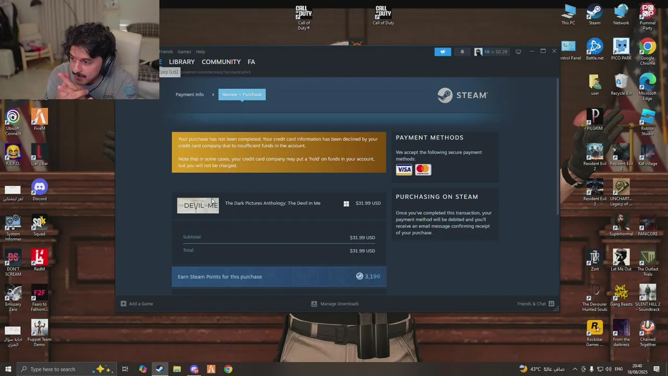The width and height of the screenshot is (668, 376).
Task: Open System Informer shortcut
Action: 13,228
